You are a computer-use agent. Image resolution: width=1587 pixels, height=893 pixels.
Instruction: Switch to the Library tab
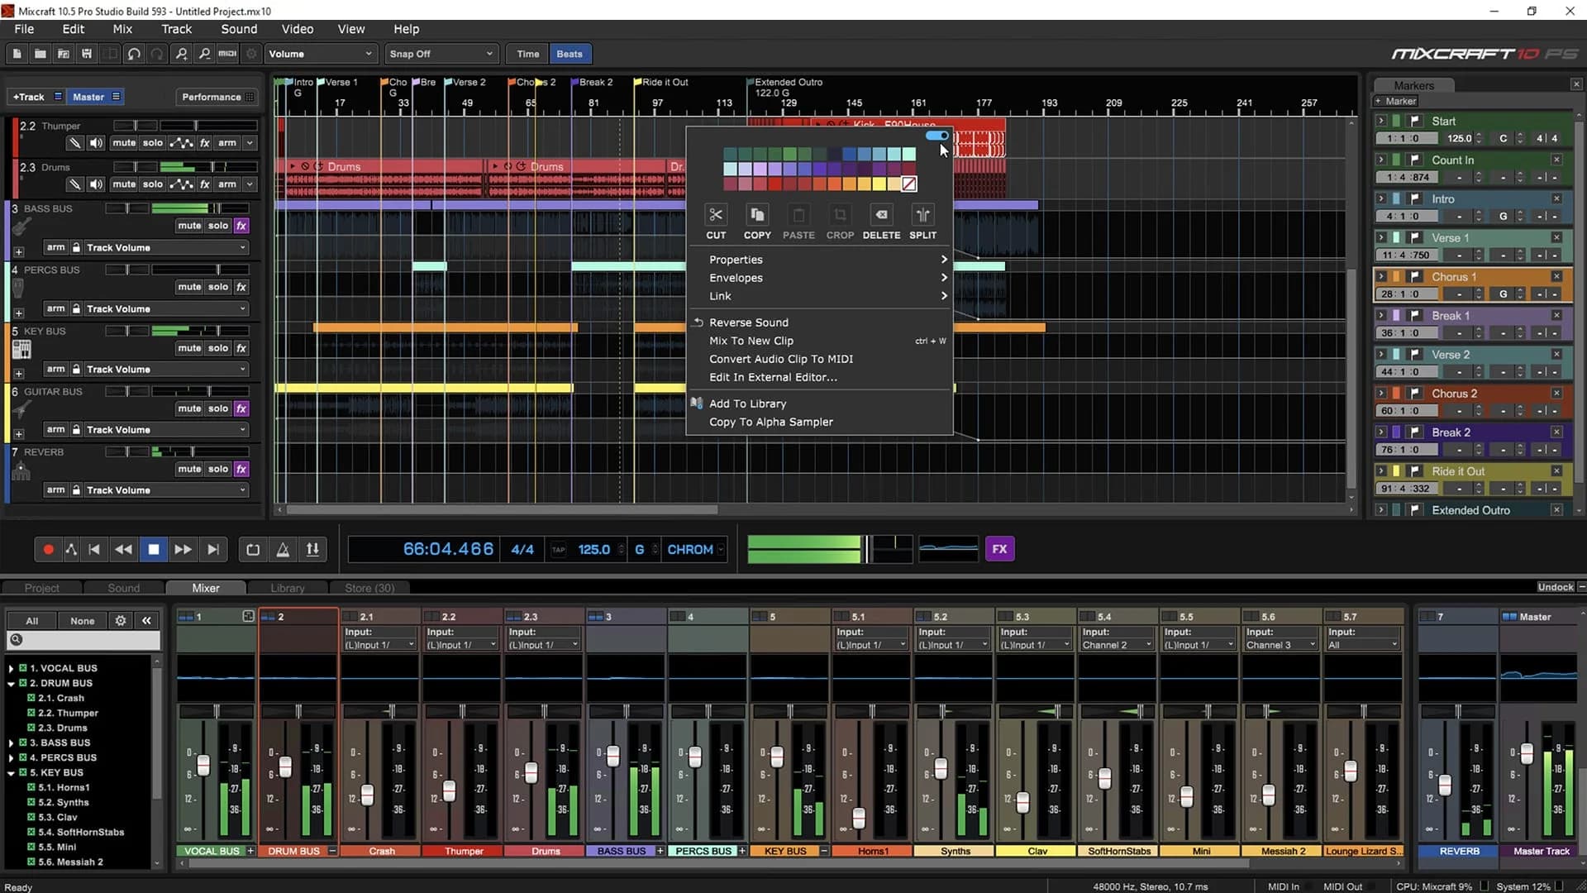[x=287, y=587]
